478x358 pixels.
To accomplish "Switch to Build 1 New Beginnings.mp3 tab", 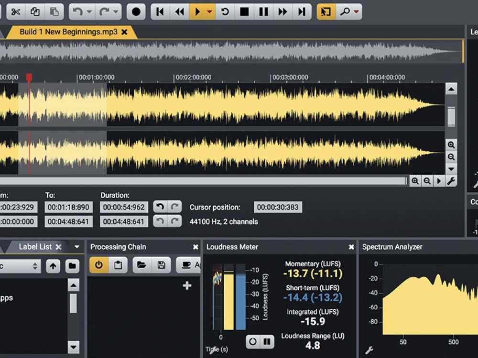I will [x=68, y=32].
